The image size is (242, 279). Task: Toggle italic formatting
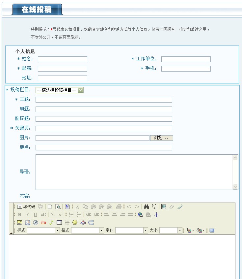click(28, 215)
